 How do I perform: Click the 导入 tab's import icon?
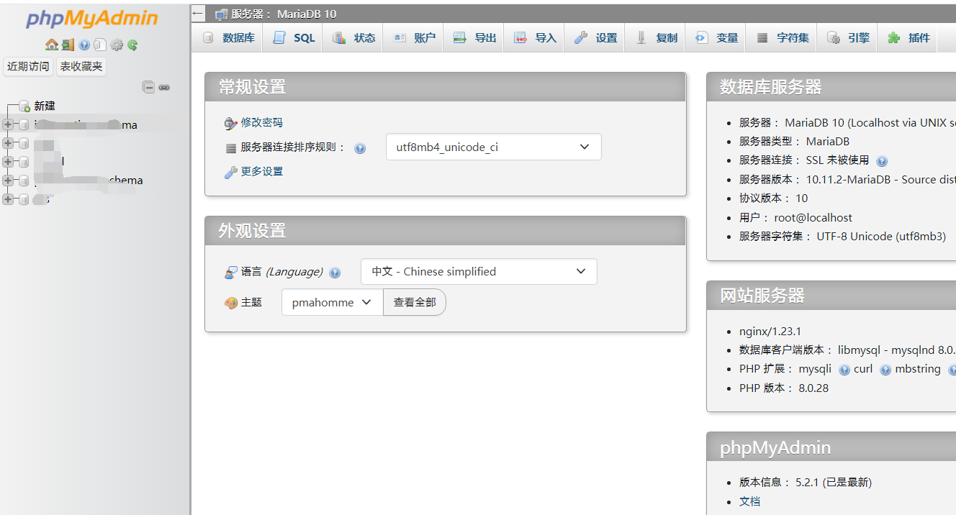point(520,38)
